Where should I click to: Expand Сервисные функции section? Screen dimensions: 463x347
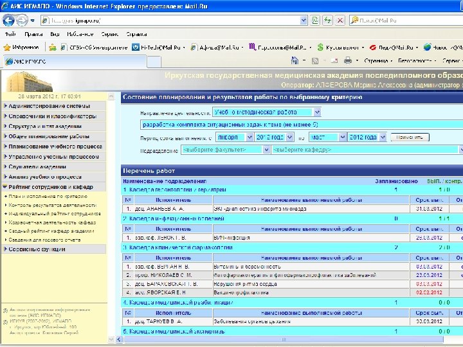click(x=54, y=249)
